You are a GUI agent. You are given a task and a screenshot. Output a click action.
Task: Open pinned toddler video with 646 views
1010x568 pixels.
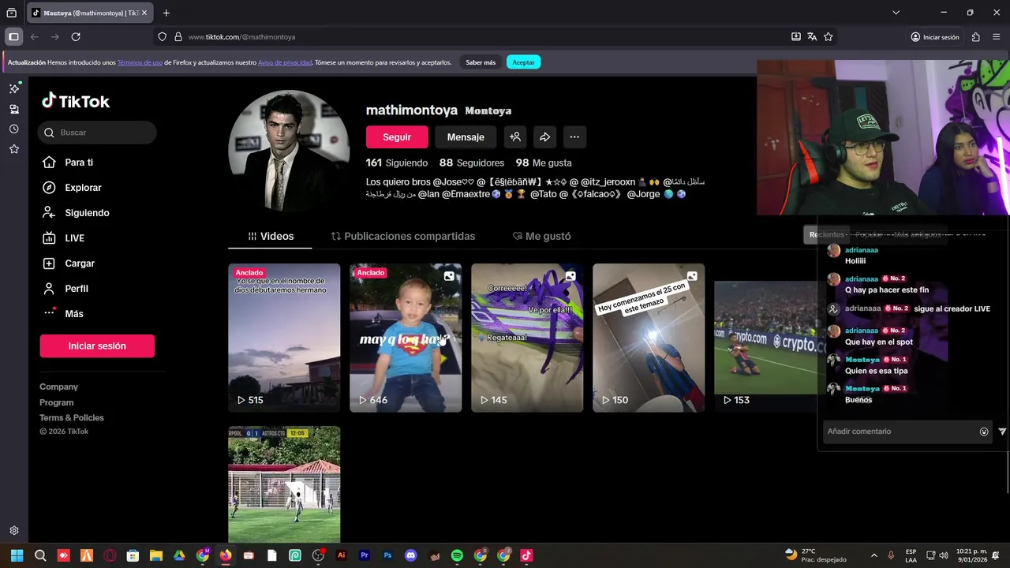pos(406,338)
